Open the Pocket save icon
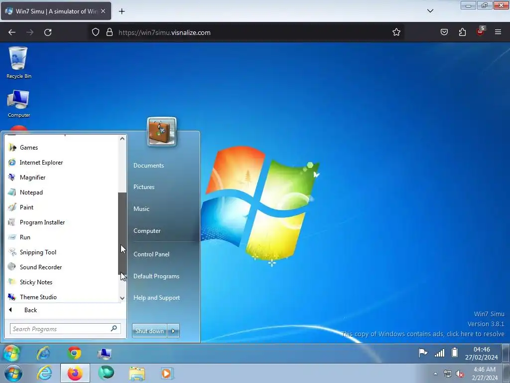 (444, 32)
